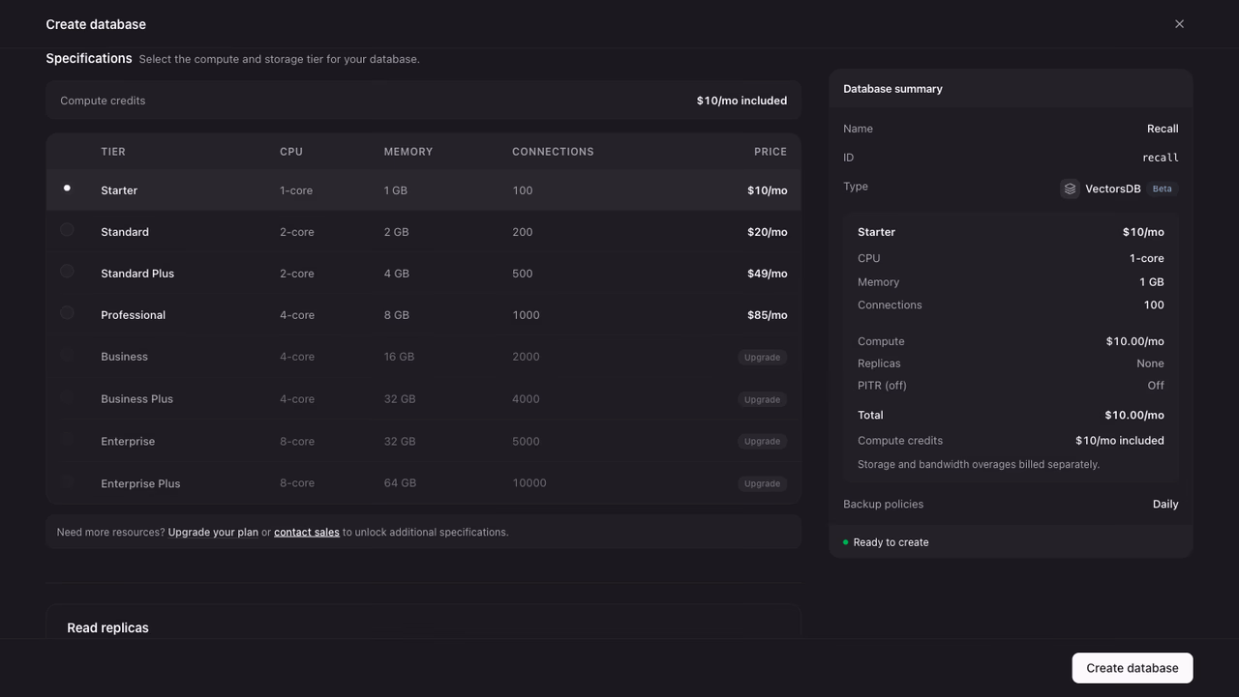This screenshot has width=1239, height=697.
Task: Open the 'contact sales' link
Action: [x=307, y=533]
